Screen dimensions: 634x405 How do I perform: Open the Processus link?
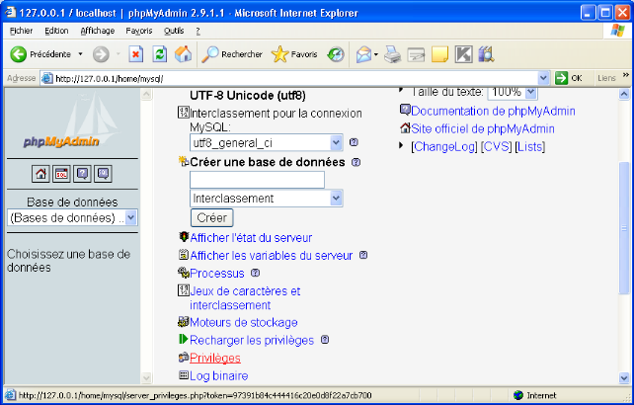pyautogui.click(x=217, y=273)
